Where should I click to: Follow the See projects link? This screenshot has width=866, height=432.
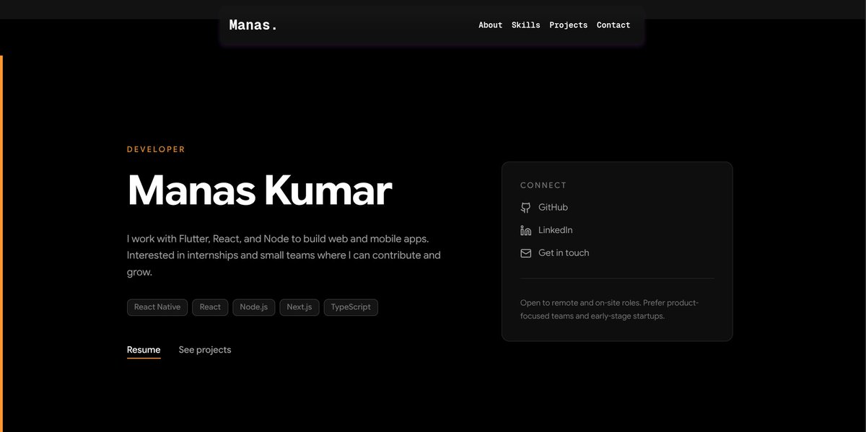coord(205,350)
